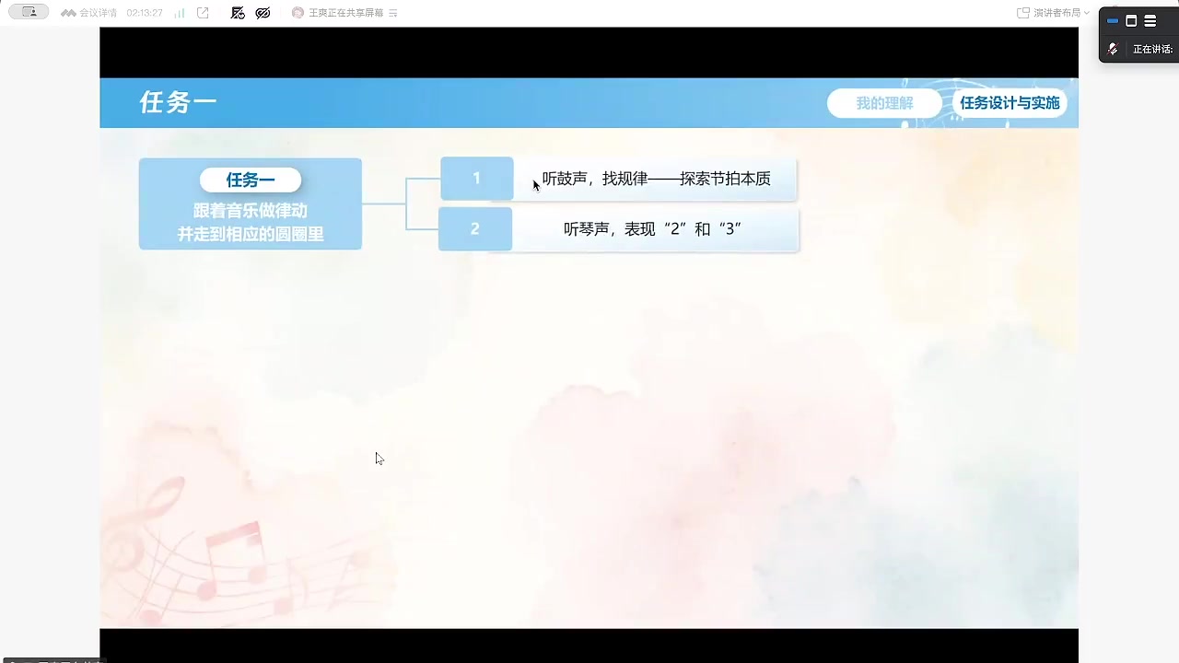The image size is (1179, 663).
Task: Select the single-window view icon in floating panel
Action: coord(1131,20)
